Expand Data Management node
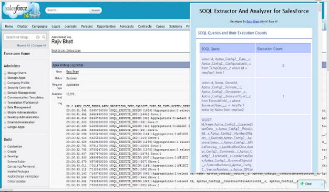Screen dimensions: 329x192 [x=5, y=107]
